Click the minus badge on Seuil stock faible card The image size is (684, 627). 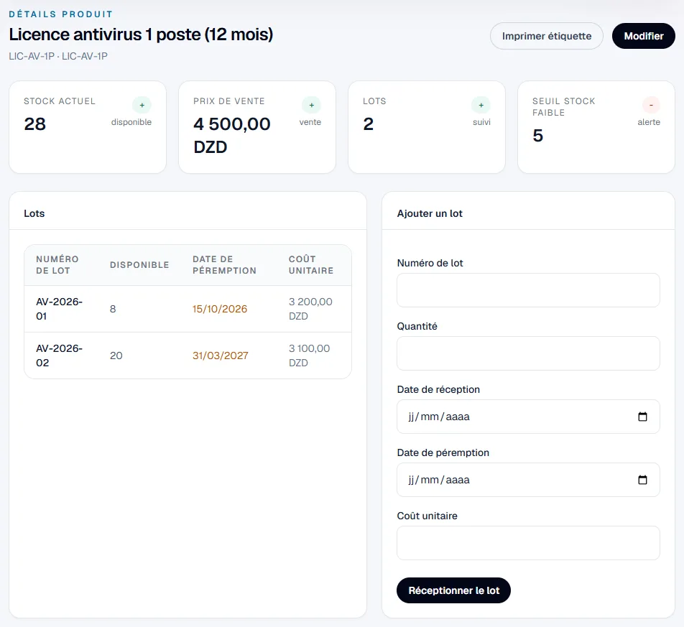(651, 105)
